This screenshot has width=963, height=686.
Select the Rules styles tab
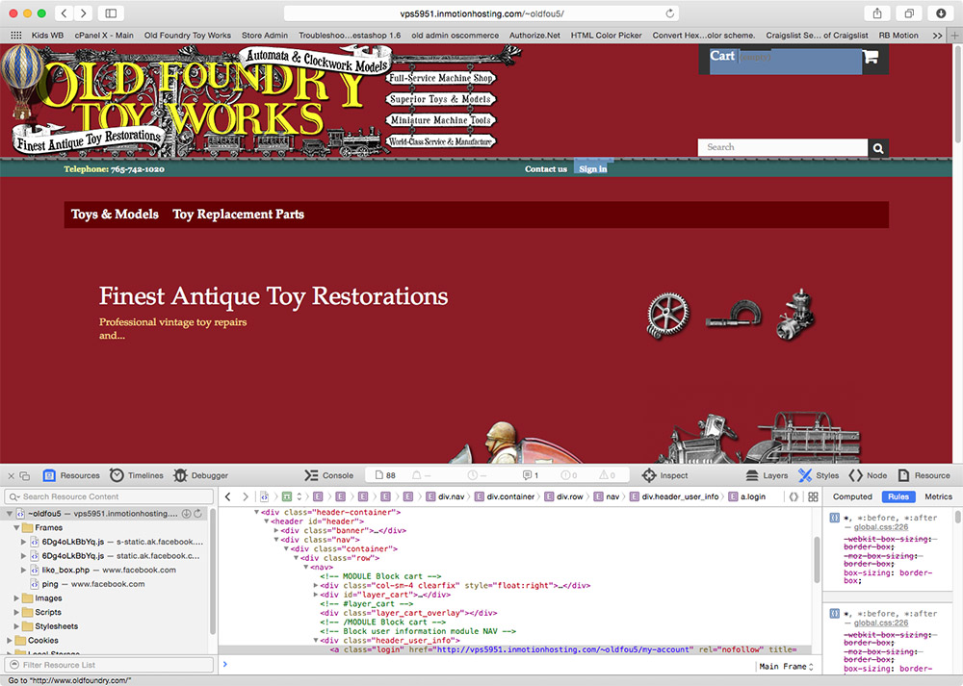[898, 497]
